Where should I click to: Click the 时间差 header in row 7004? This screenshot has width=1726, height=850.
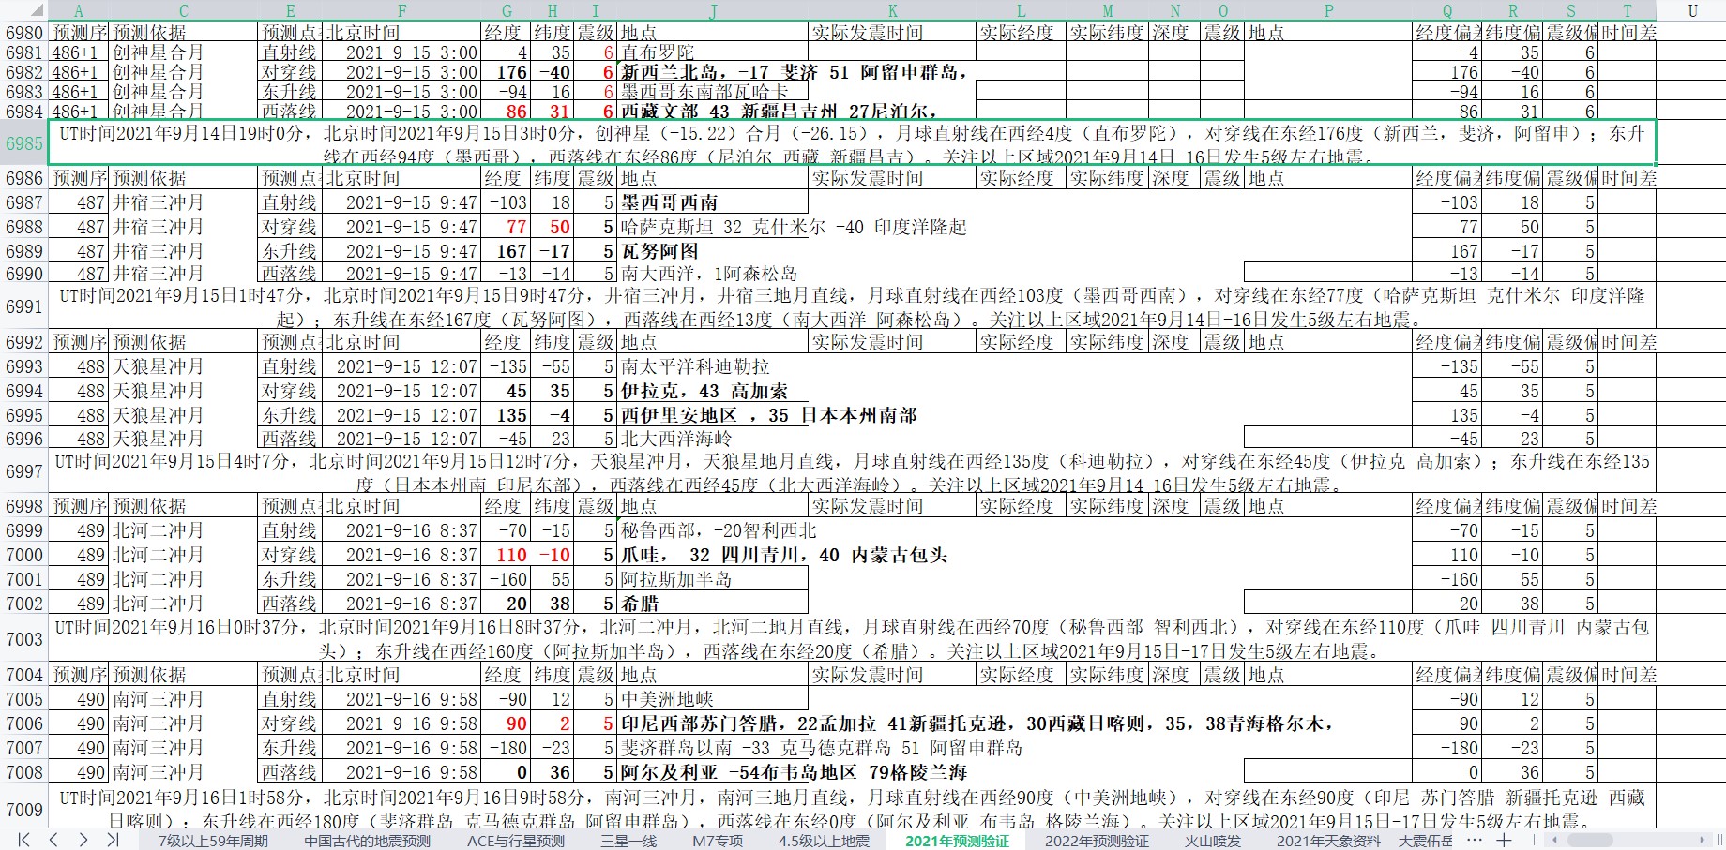(x=1628, y=675)
